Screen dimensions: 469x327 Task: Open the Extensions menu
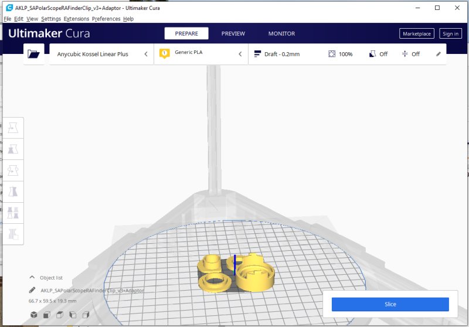pos(76,19)
